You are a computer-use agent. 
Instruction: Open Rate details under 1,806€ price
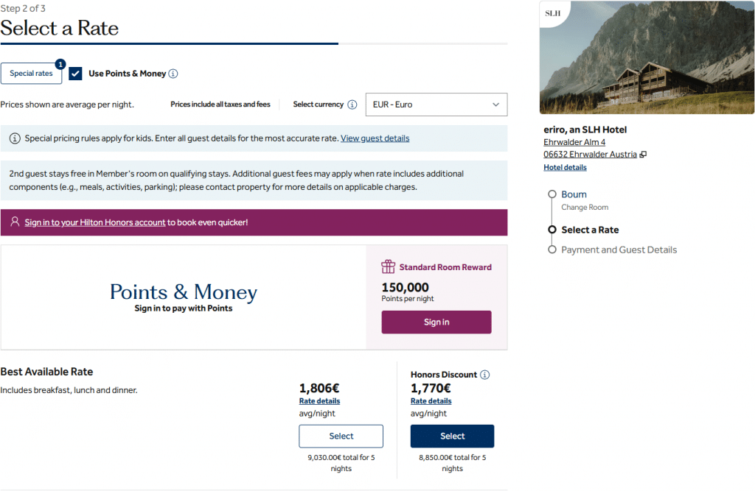(x=319, y=401)
